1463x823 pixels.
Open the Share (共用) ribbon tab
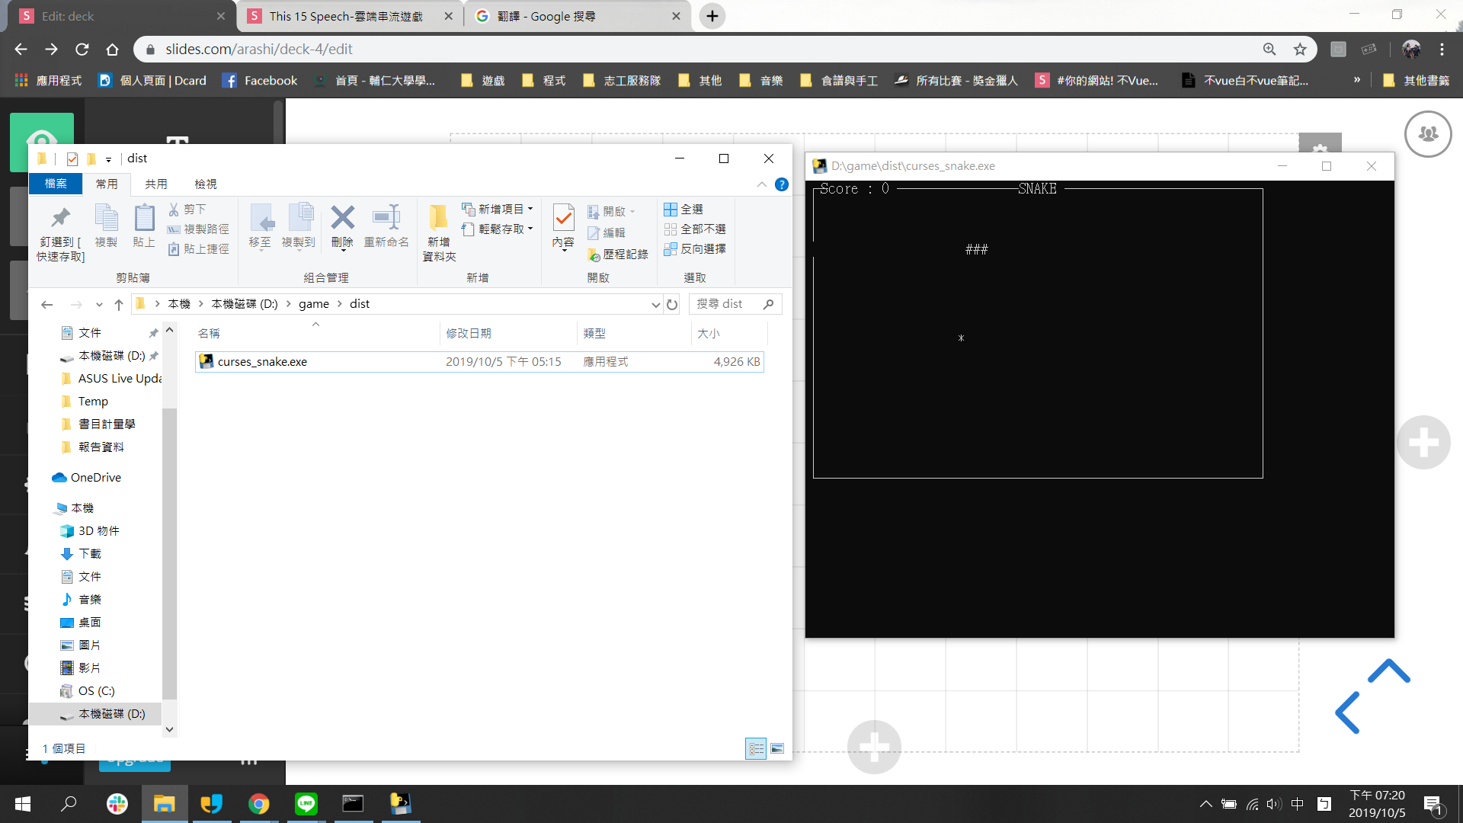click(x=156, y=184)
